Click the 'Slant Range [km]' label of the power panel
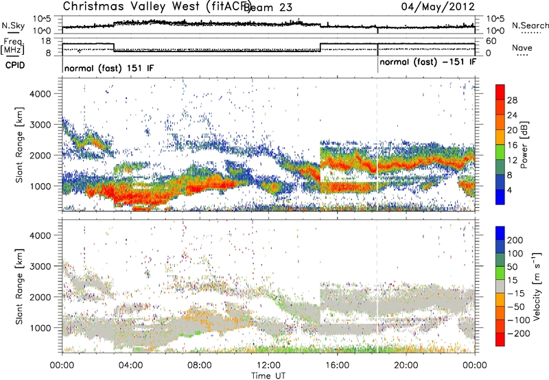This screenshot has height=380, width=549. point(19,145)
